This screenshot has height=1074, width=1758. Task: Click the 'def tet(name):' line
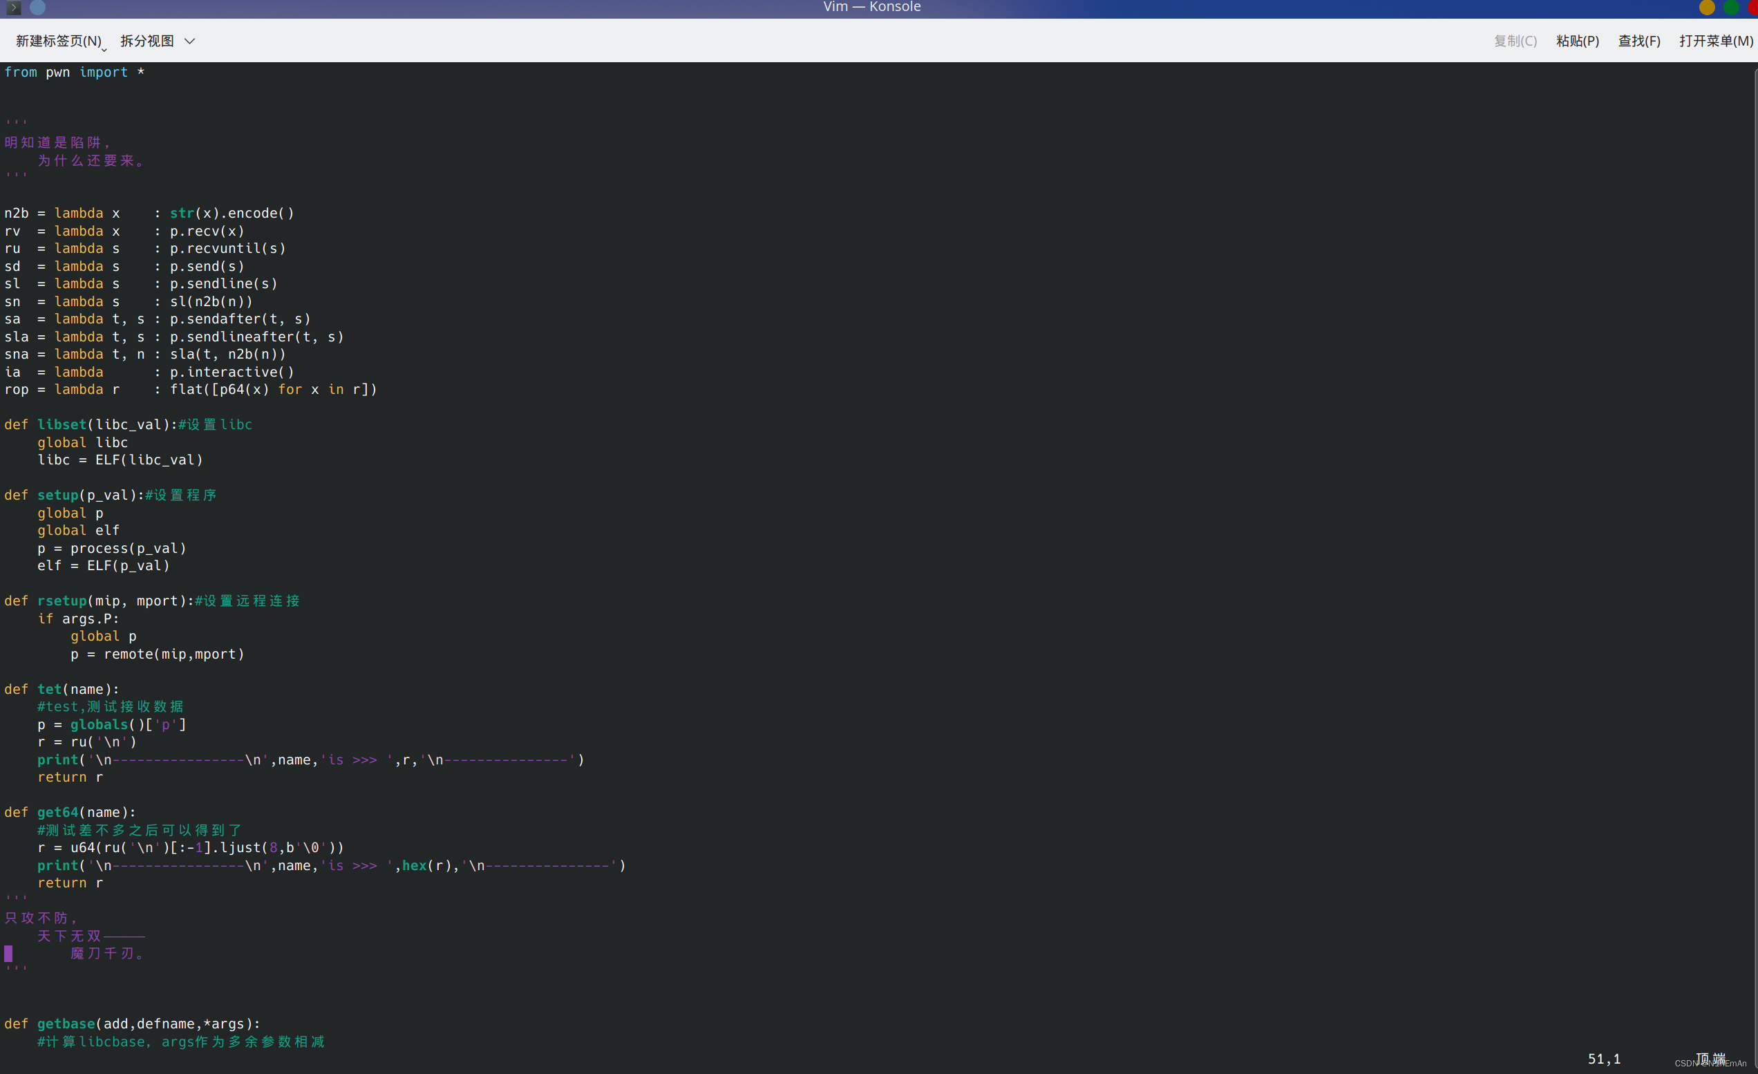click(x=62, y=689)
